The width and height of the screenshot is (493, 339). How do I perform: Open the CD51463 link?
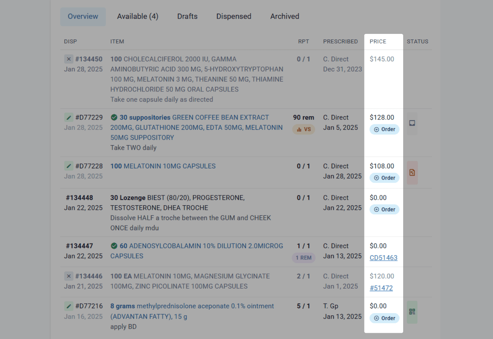383,258
